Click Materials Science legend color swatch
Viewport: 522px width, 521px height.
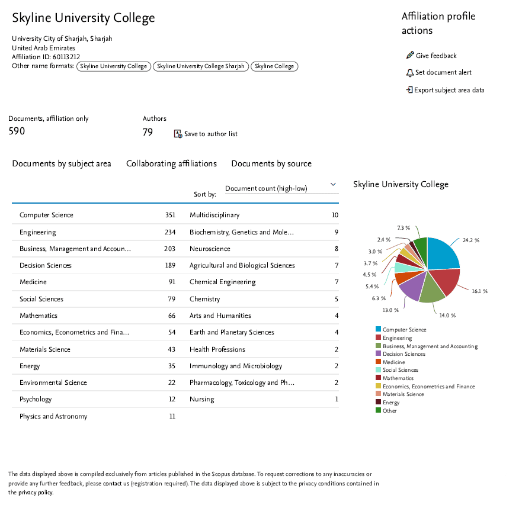[x=378, y=394]
